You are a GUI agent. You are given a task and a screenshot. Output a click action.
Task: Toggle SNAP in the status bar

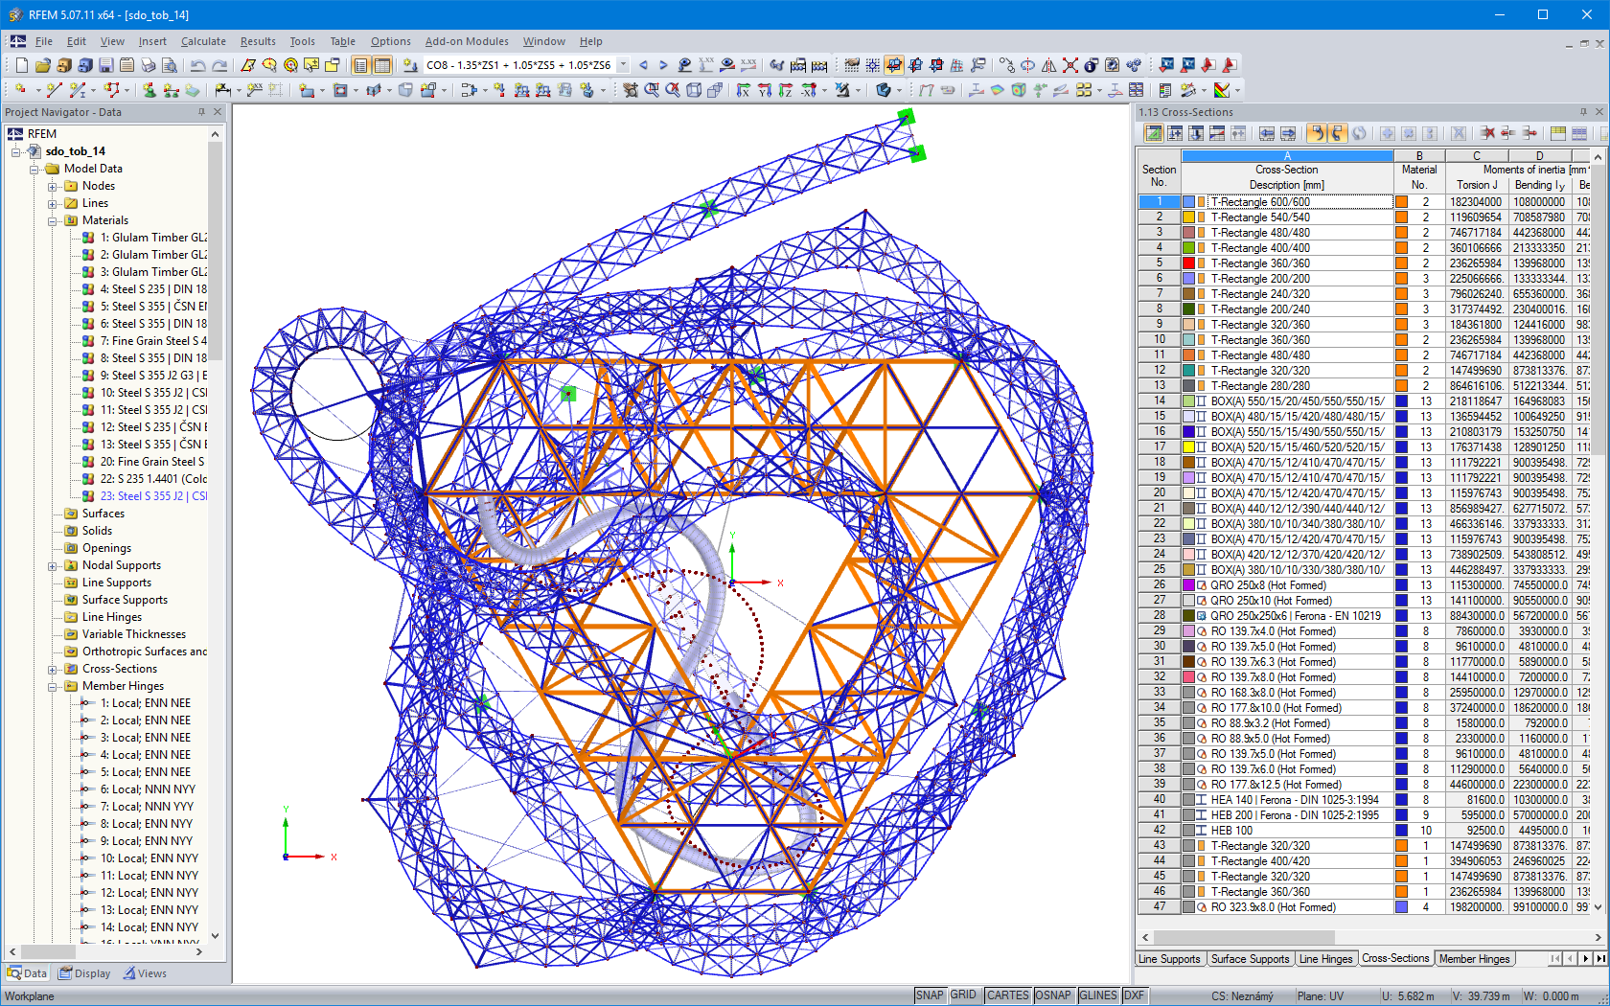[x=930, y=995]
